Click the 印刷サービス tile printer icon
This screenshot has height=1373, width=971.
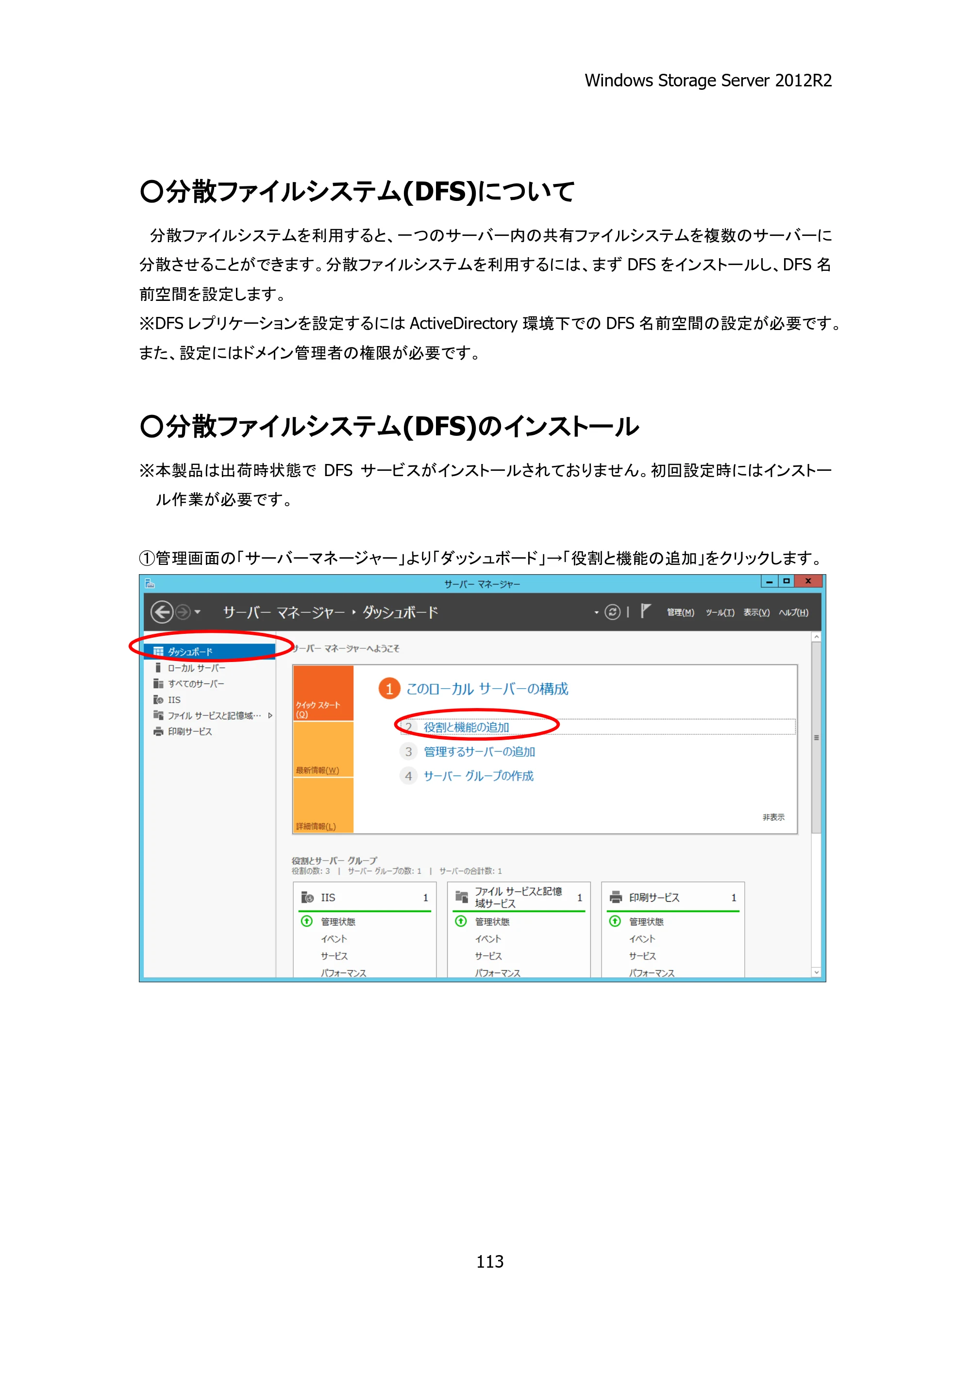point(616,897)
